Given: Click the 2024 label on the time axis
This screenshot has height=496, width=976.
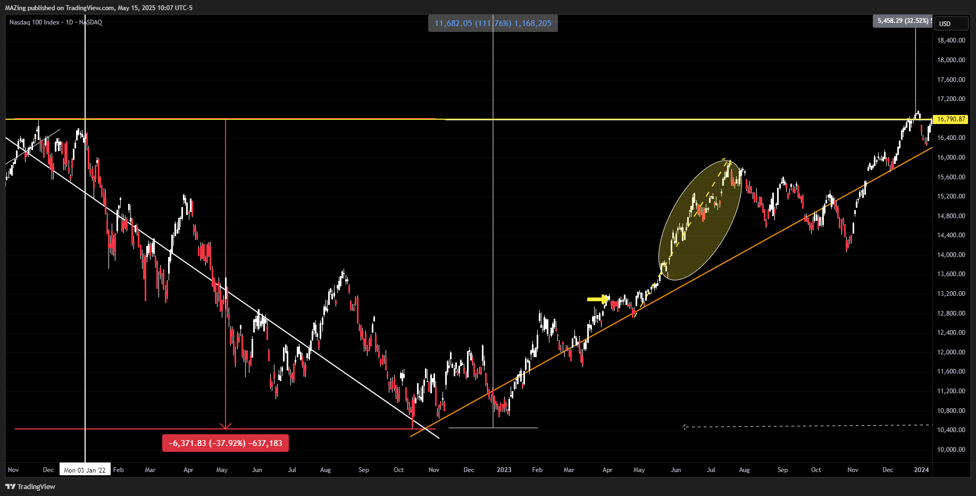Looking at the screenshot, I should [x=921, y=470].
